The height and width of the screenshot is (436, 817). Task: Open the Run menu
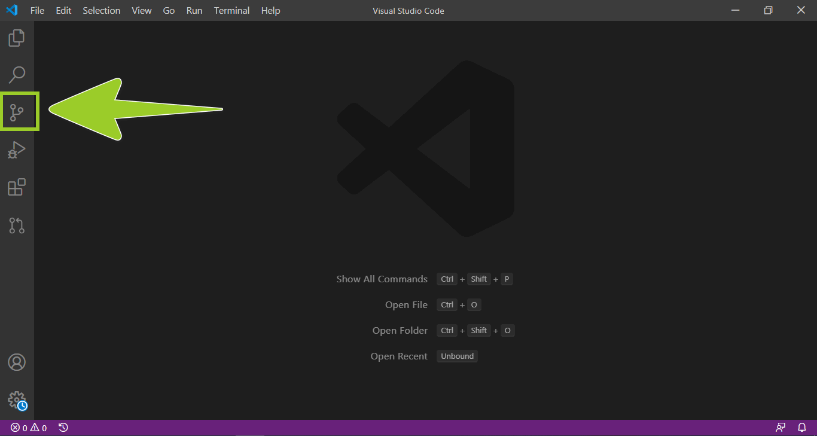[x=194, y=11]
